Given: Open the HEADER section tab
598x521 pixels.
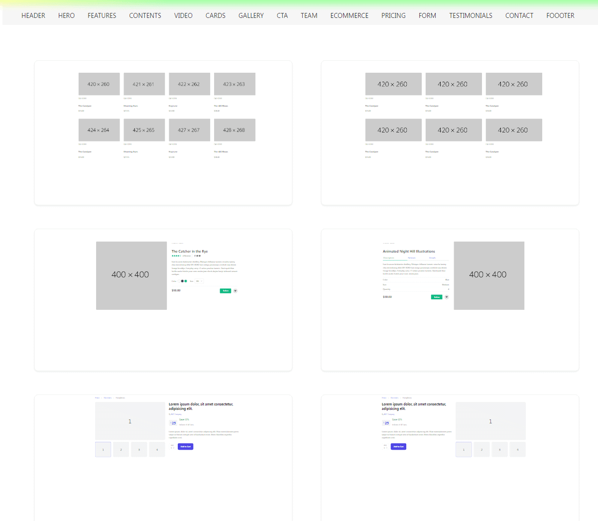Looking at the screenshot, I should (x=33, y=15).
